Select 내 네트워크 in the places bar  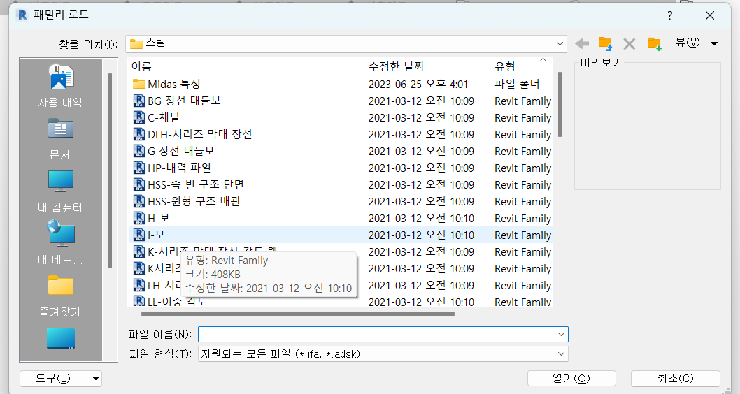click(x=60, y=244)
